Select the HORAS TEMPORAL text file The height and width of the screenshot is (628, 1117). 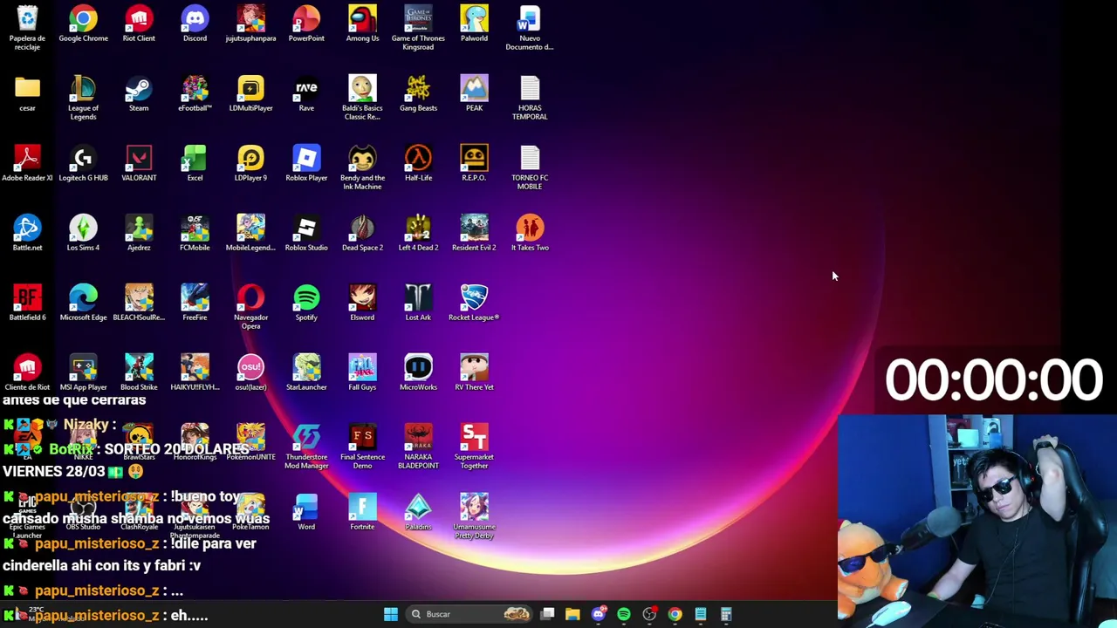(530, 97)
